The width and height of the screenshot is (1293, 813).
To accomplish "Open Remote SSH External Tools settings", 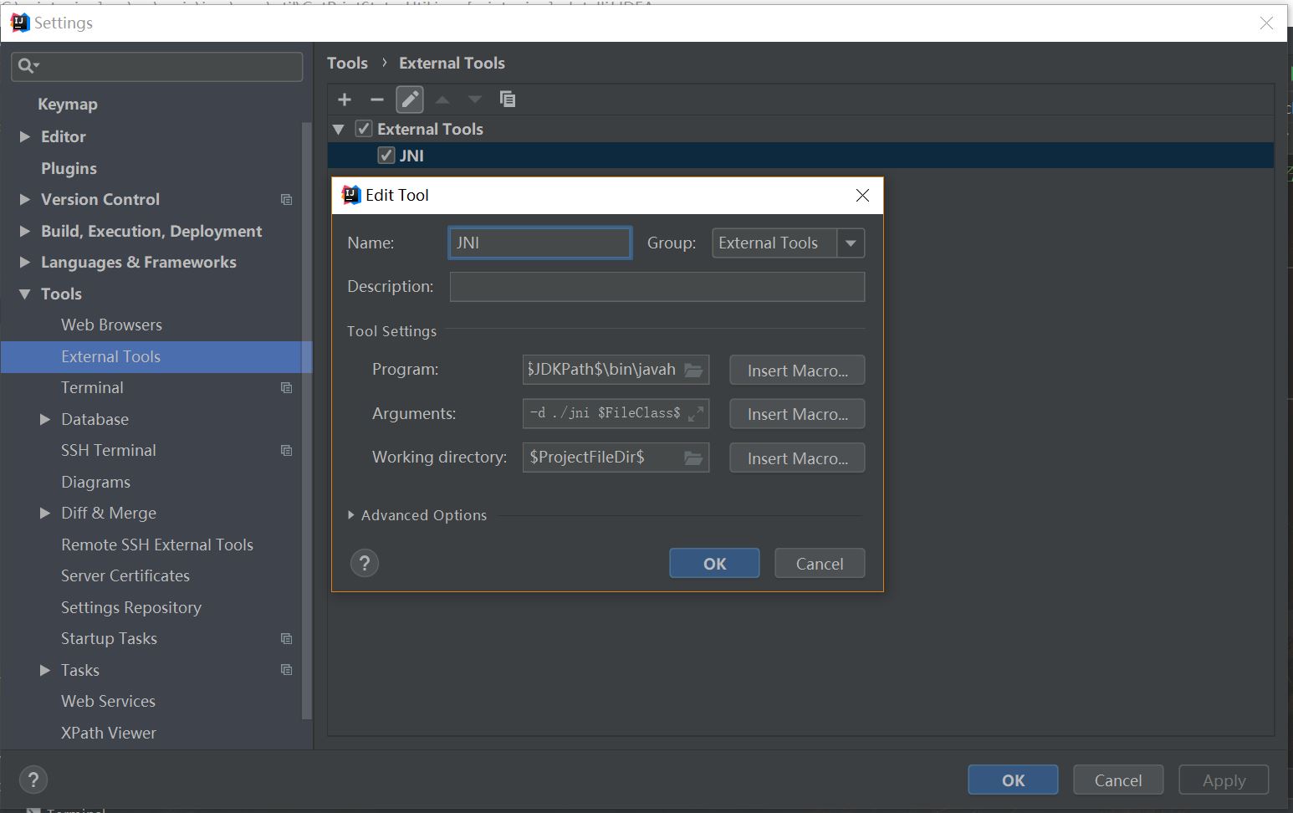I will 157,545.
